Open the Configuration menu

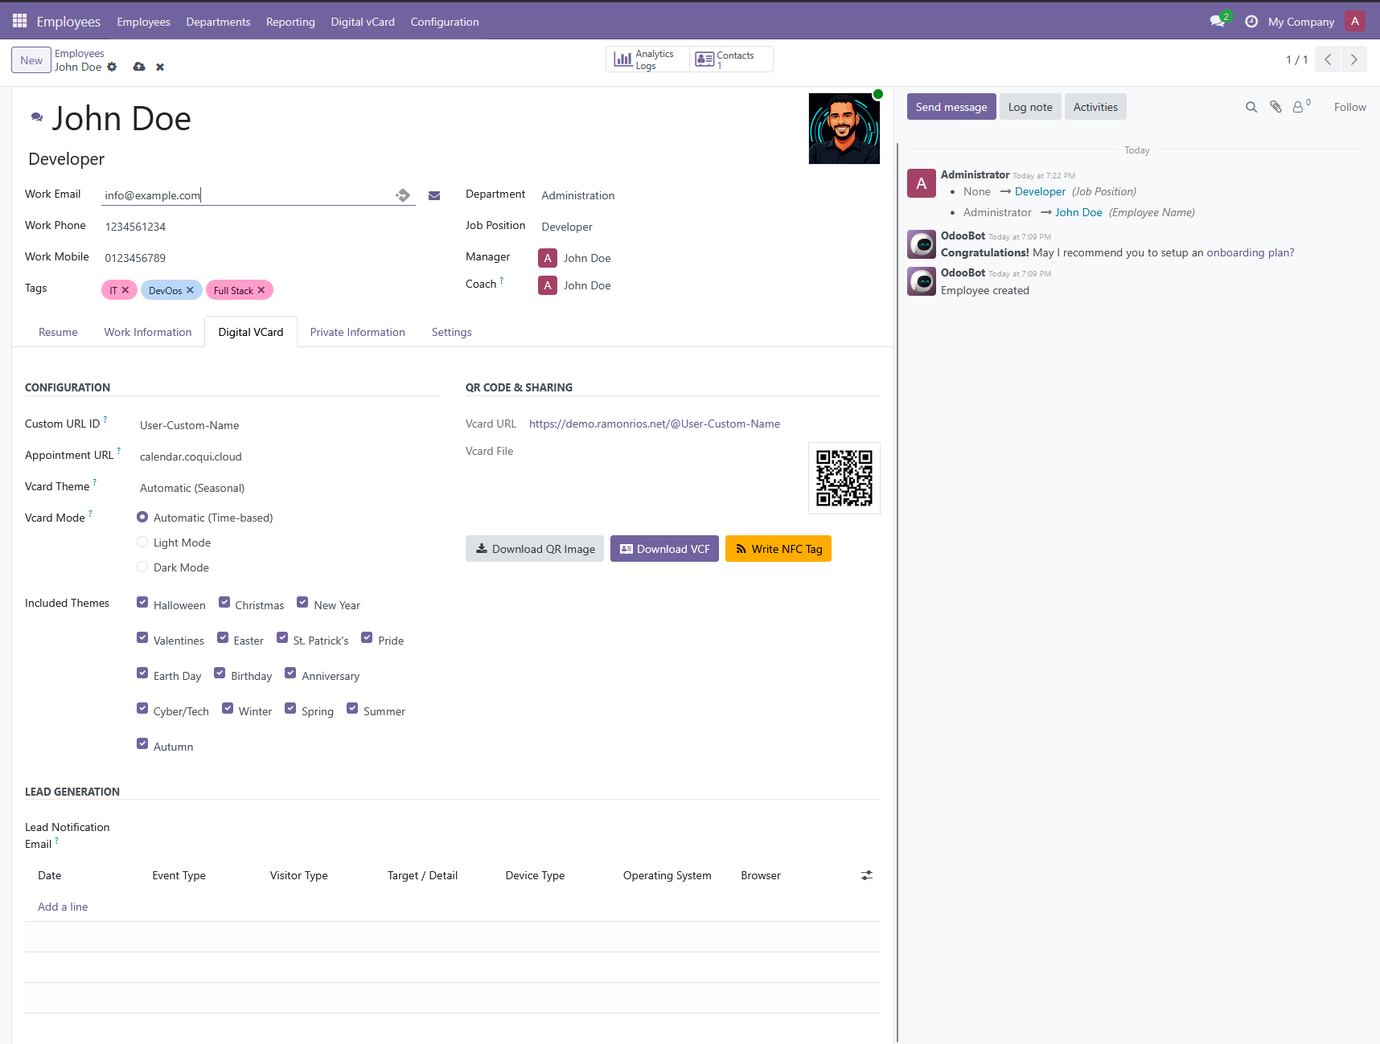tap(445, 22)
